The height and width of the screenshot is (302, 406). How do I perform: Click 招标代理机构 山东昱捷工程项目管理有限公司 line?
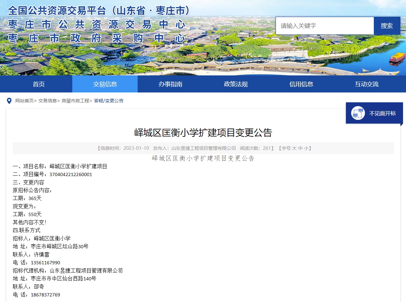click(68, 271)
